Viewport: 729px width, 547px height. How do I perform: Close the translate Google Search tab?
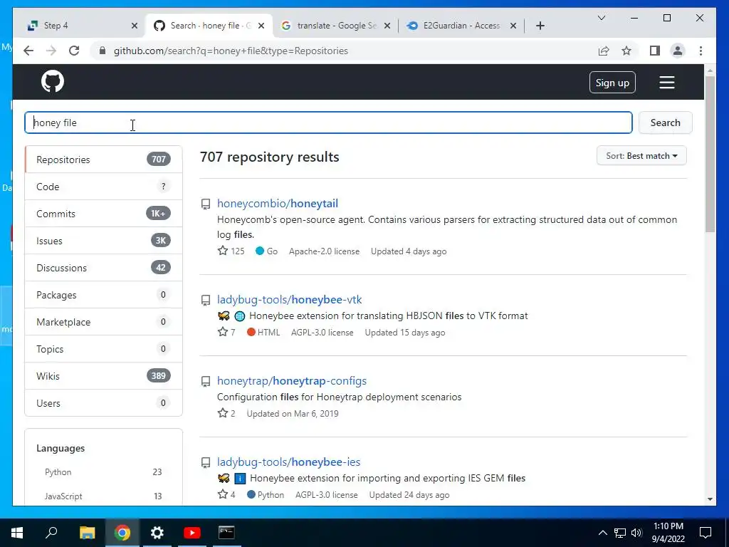pyautogui.click(x=388, y=26)
